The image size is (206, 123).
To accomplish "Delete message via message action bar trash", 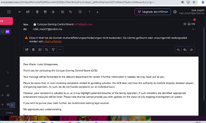I will tap(33, 50).
